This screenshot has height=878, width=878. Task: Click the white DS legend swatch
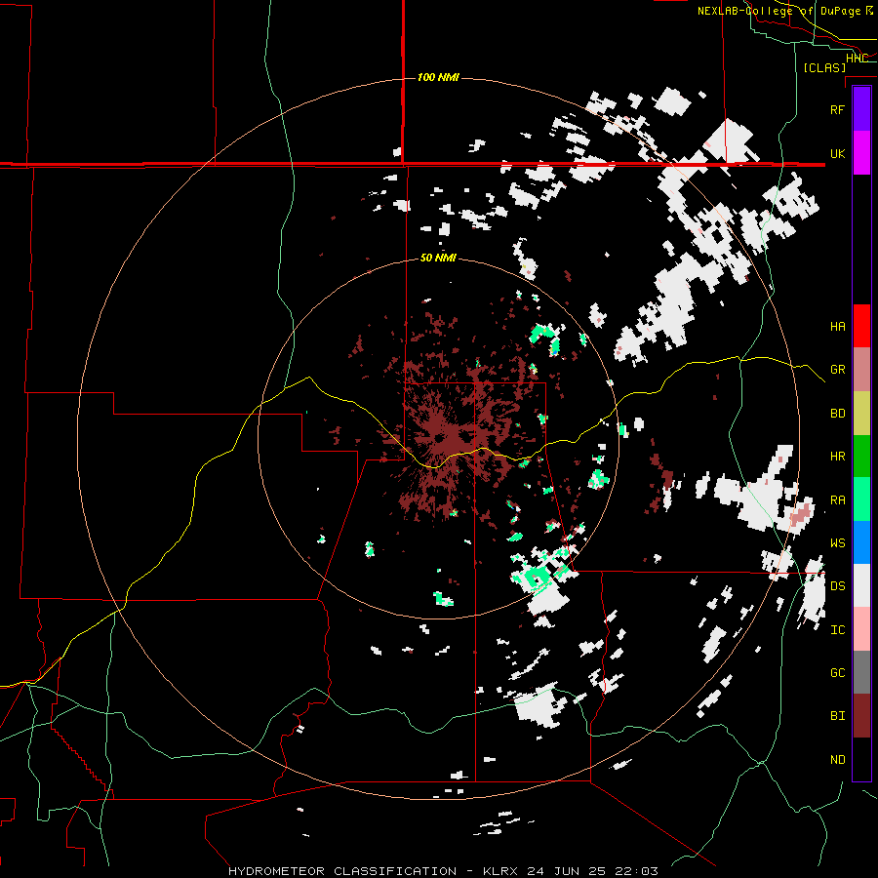click(861, 585)
